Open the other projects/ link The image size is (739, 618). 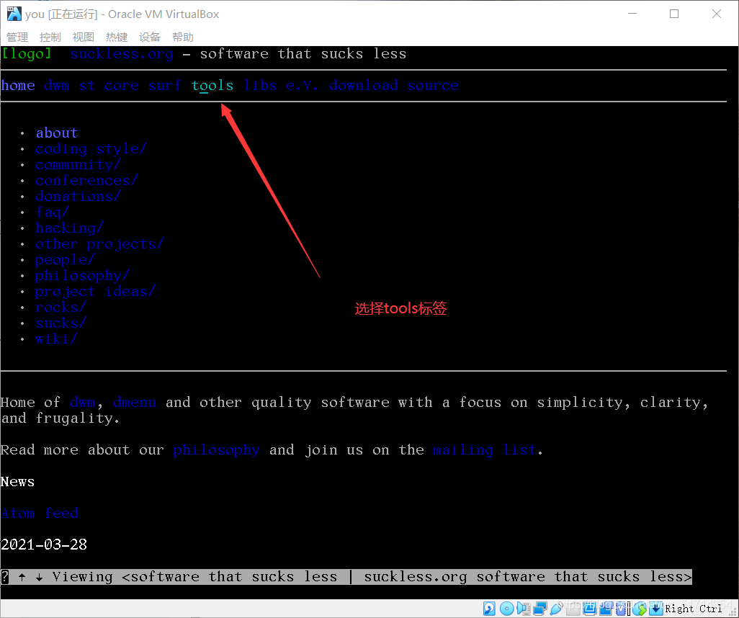click(100, 244)
